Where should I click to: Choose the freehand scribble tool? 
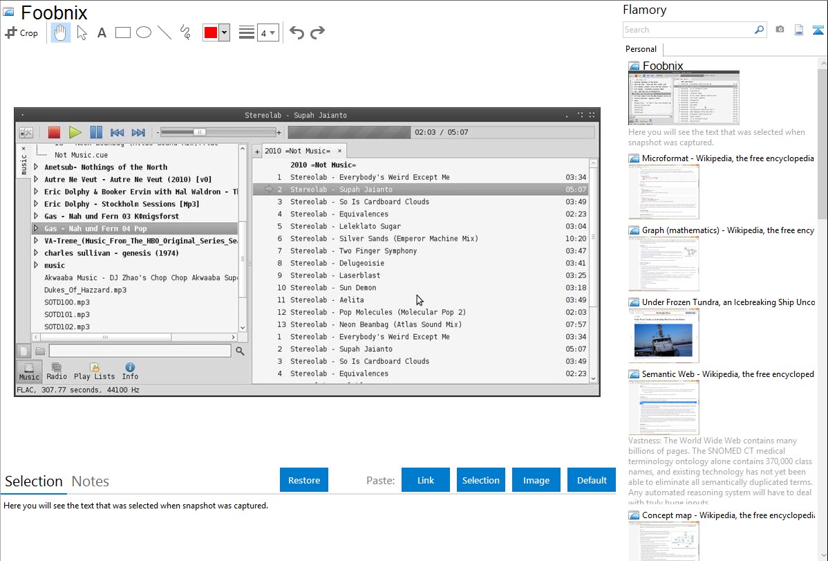(x=185, y=33)
